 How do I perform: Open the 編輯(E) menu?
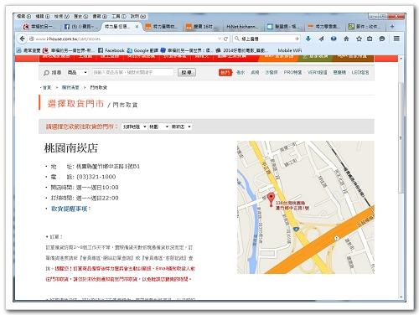point(43,17)
